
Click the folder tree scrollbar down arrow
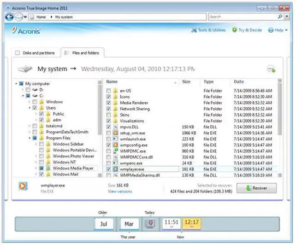[100, 175]
